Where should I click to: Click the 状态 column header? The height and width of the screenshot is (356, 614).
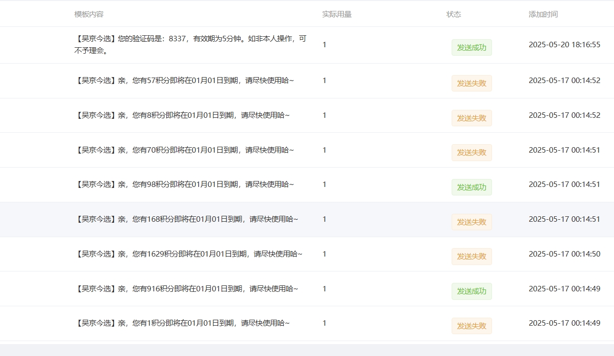(454, 14)
